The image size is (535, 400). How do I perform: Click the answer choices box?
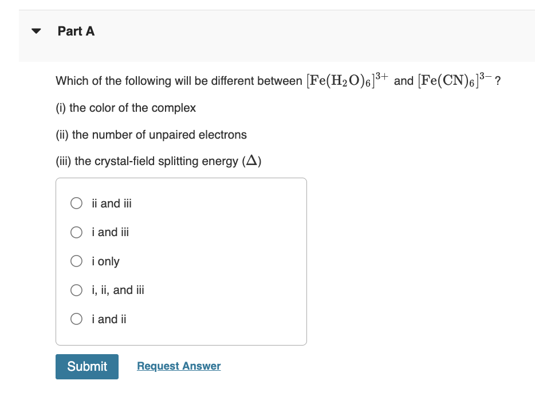(181, 261)
